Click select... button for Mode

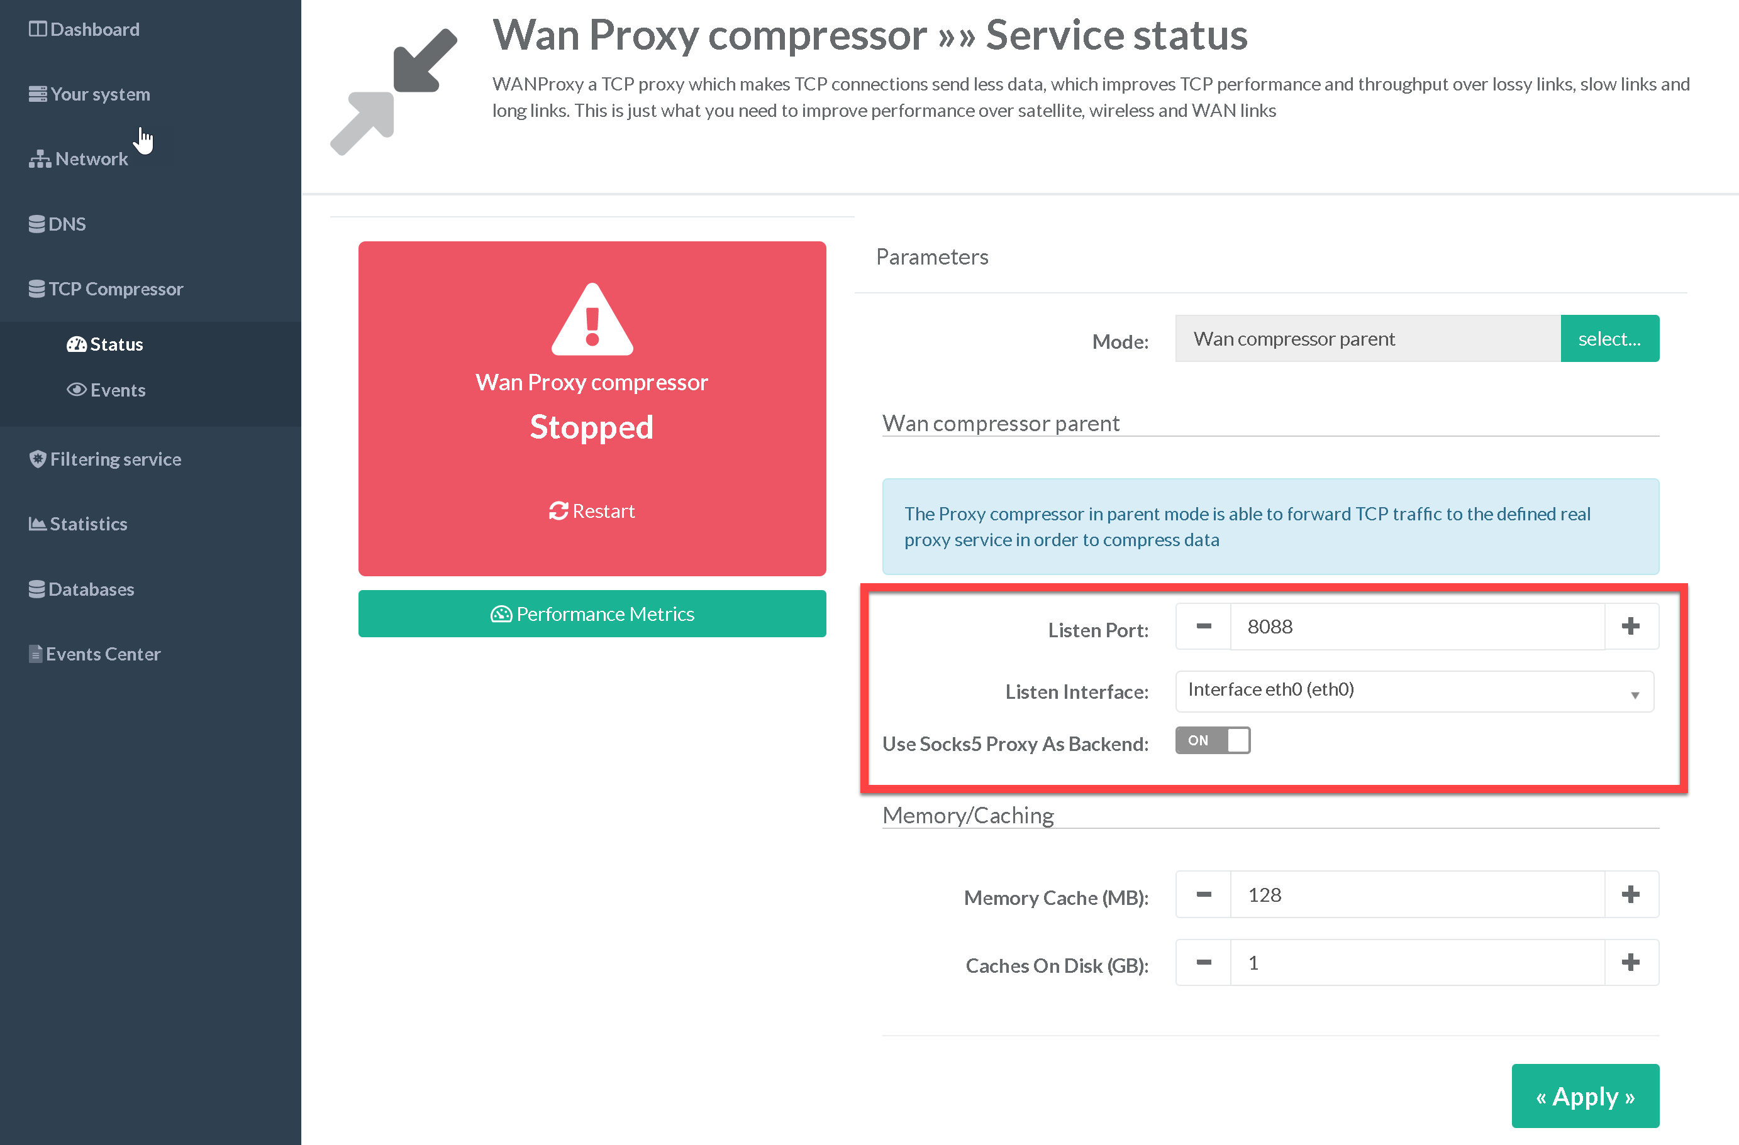pyautogui.click(x=1609, y=339)
